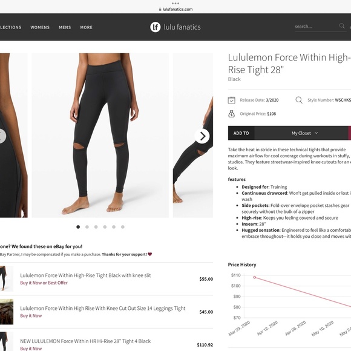Select the sixth carousel dot
The image size is (351, 351).
[123, 227]
